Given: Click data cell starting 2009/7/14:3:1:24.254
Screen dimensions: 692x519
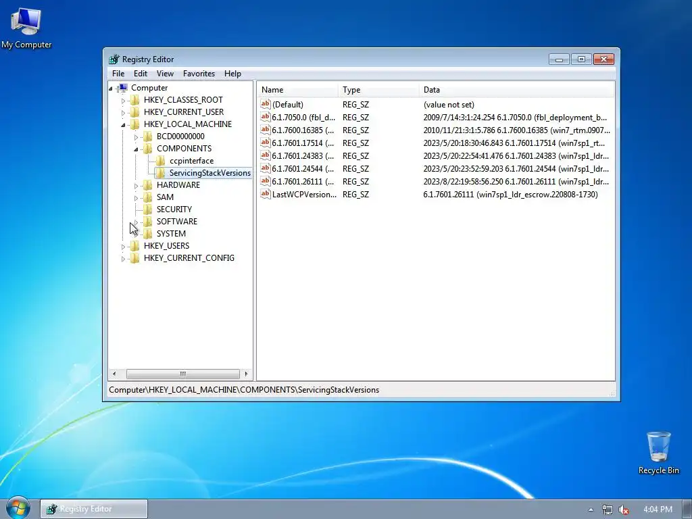Looking at the screenshot, I should coord(514,118).
